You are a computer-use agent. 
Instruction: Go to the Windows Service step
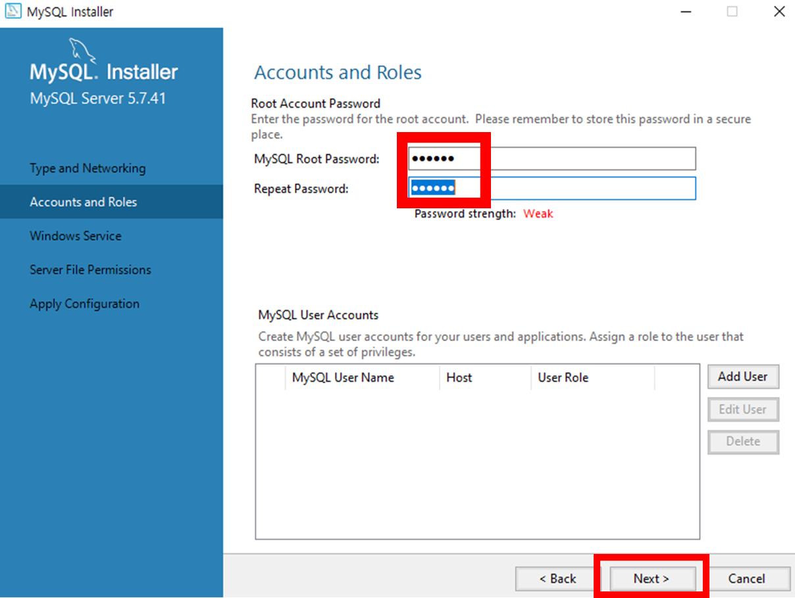tap(76, 236)
